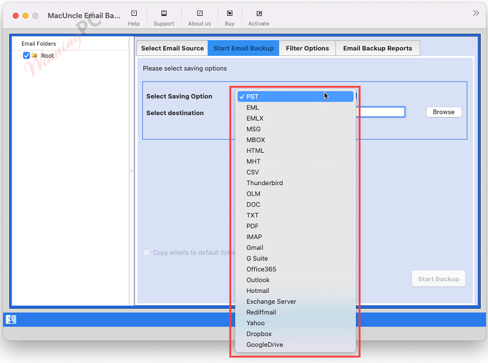
Task: Choose Gmail from the dropdown
Action: coord(295,248)
